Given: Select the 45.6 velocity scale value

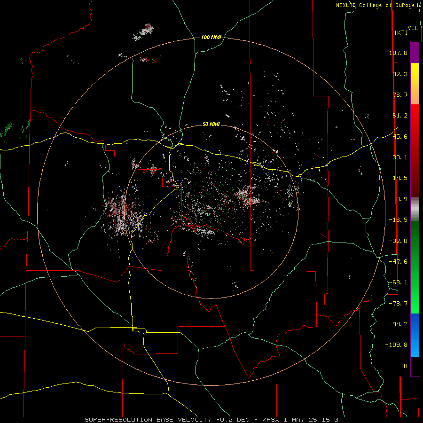Looking at the screenshot, I should point(400,136).
